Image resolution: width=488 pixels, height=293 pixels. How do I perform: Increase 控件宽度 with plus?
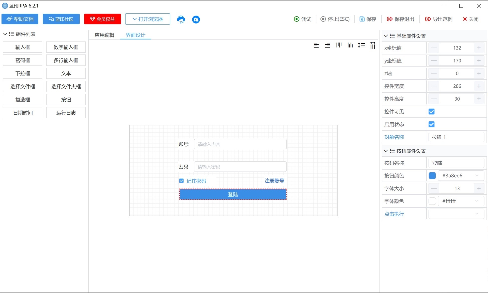pyautogui.click(x=479, y=86)
